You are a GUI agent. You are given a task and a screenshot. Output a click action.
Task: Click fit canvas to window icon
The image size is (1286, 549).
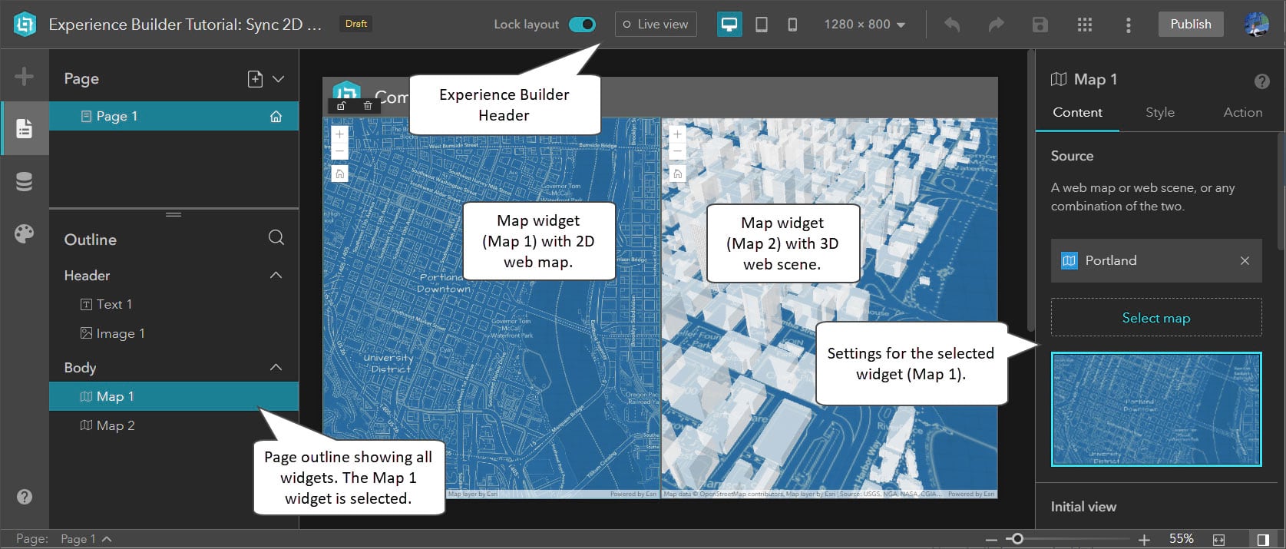tap(1218, 540)
